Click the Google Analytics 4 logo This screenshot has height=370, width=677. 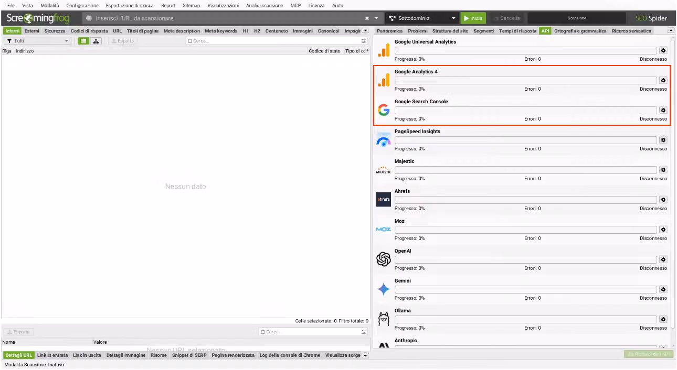coord(384,80)
